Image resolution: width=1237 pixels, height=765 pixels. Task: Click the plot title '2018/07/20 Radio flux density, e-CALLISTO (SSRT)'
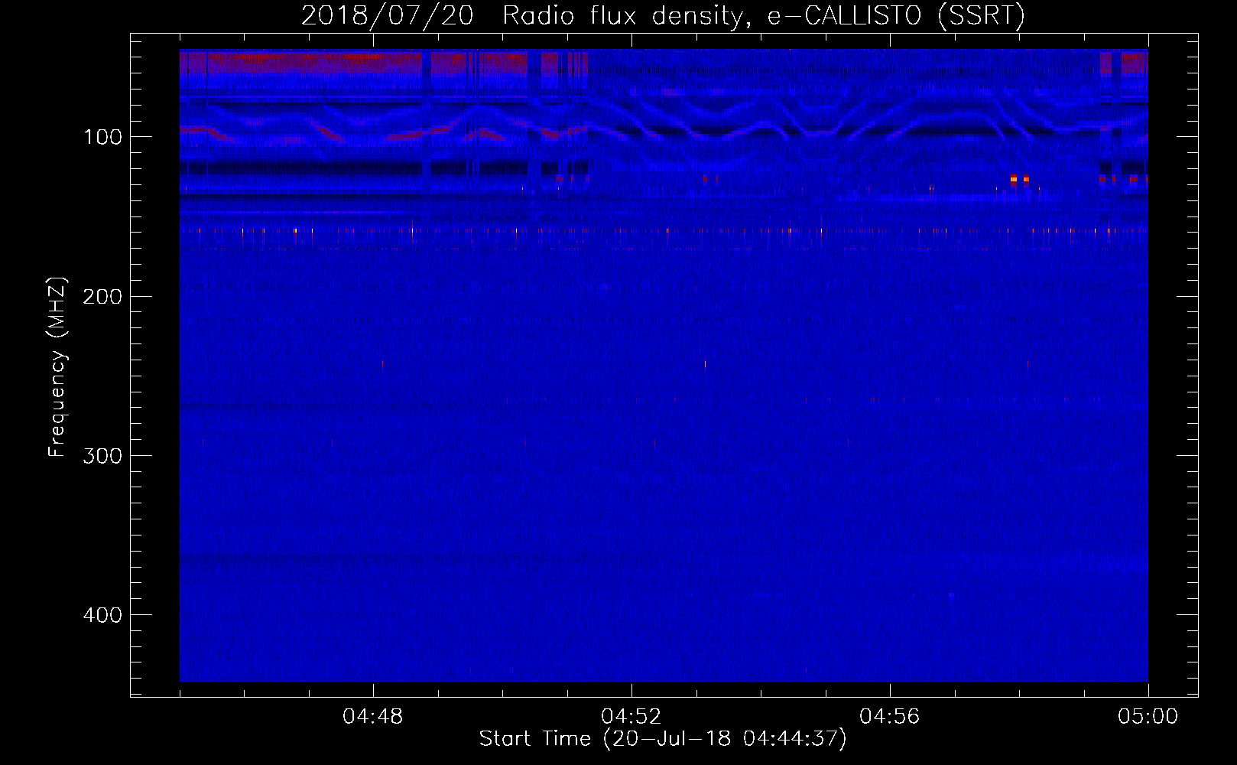coord(663,16)
